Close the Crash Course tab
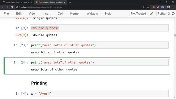The width and height of the screenshot is (176, 99). coord(65,2)
